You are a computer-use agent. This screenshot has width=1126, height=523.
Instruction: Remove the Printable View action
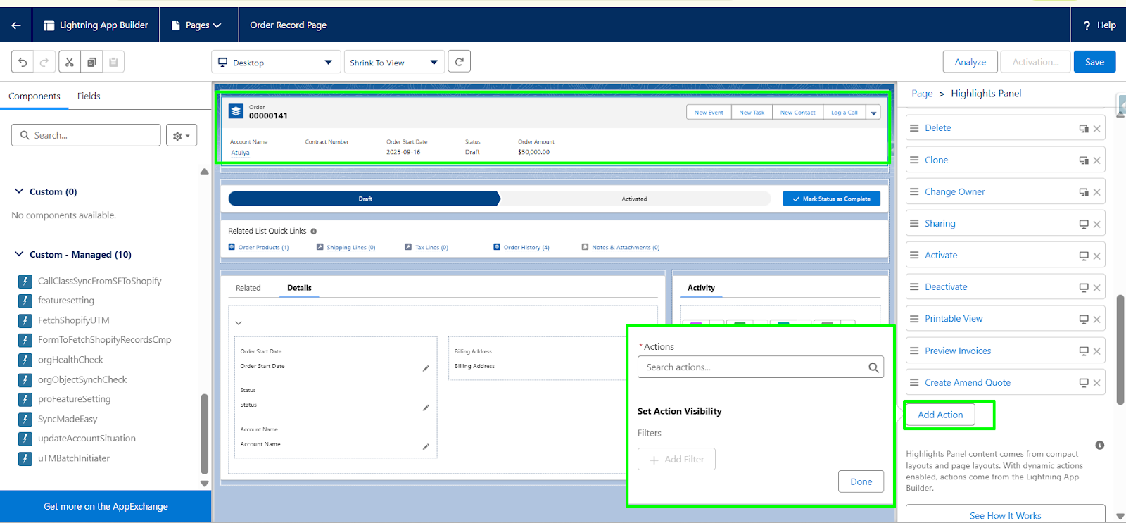tap(1096, 320)
